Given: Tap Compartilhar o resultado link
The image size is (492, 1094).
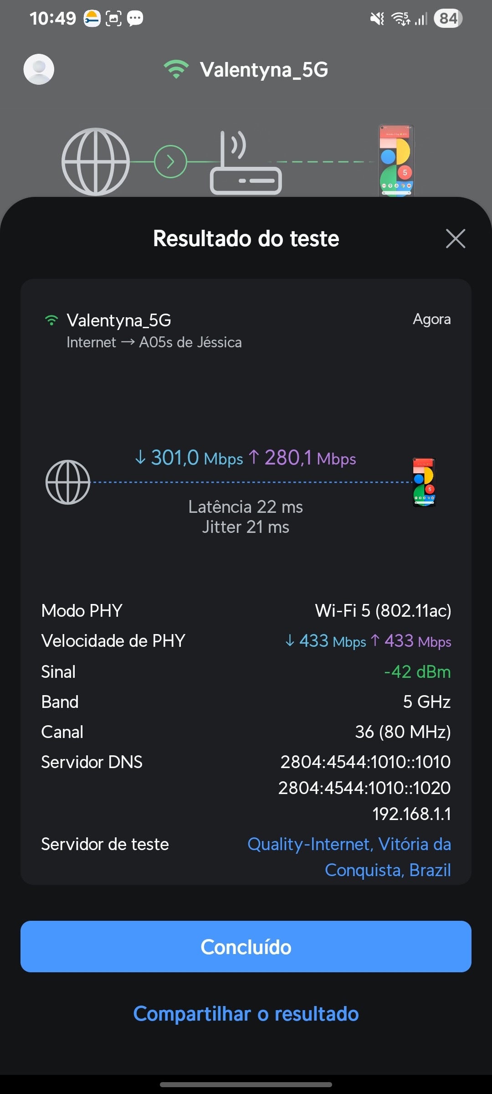Looking at the screenshot, I should coord(246,1014).
